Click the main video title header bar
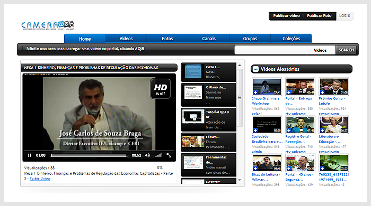Viewport: 371px width, 206px height. click(99, 68)
